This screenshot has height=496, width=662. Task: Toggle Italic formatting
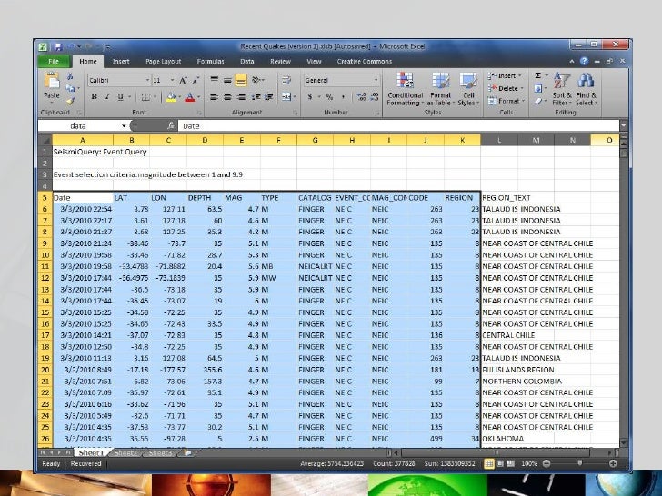107,97
